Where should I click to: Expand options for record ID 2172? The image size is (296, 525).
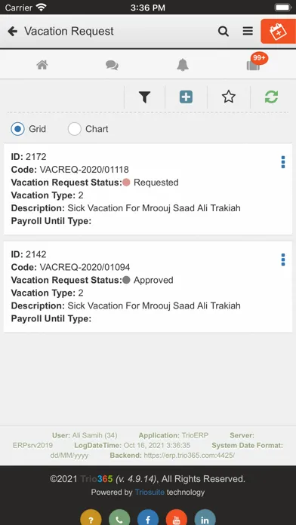[x=283, y=162]
